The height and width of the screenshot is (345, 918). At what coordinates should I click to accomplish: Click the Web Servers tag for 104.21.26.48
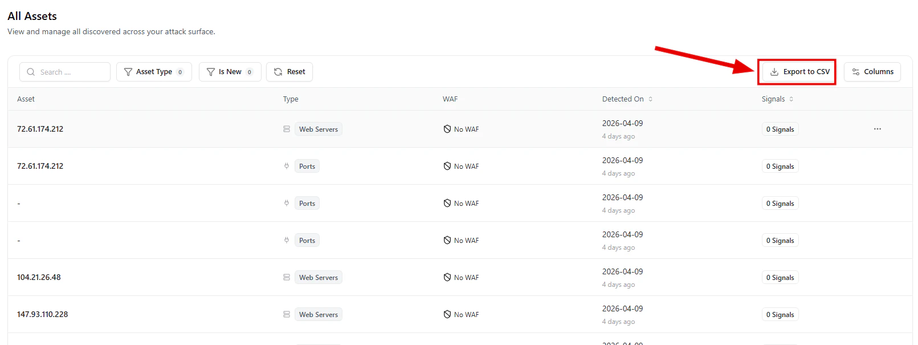click(318, 278)
